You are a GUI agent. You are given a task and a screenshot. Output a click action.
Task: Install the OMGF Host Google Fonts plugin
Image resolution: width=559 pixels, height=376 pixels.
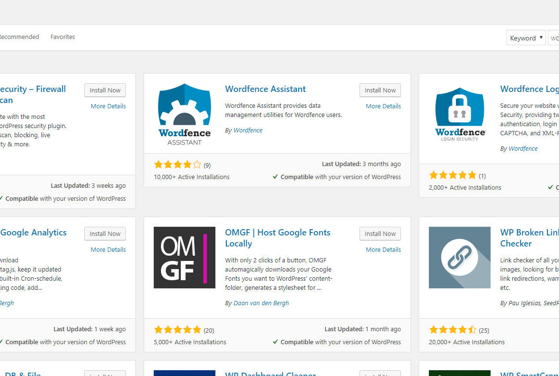(380, 233)
